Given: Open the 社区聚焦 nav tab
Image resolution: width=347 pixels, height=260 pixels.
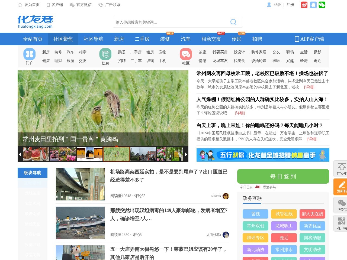Looking at the screenshot, I should pos(63,39).
